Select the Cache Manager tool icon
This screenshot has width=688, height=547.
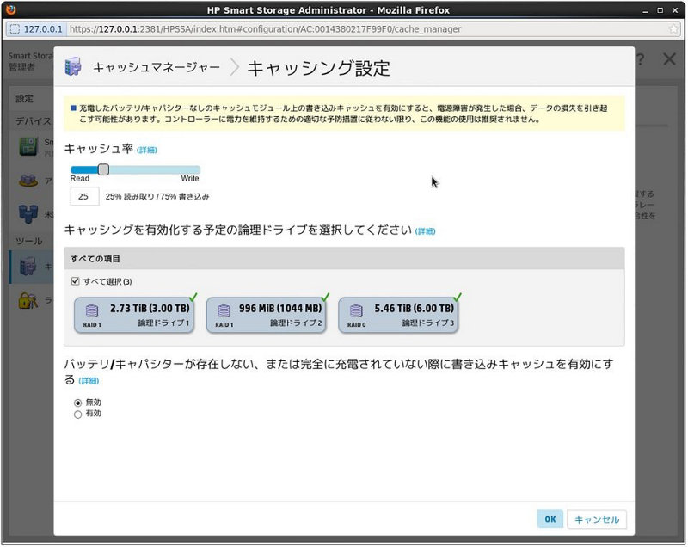(x=28, y=267)
